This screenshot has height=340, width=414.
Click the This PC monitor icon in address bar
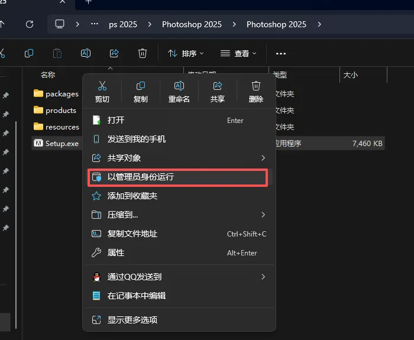click(x=60, y=24)
